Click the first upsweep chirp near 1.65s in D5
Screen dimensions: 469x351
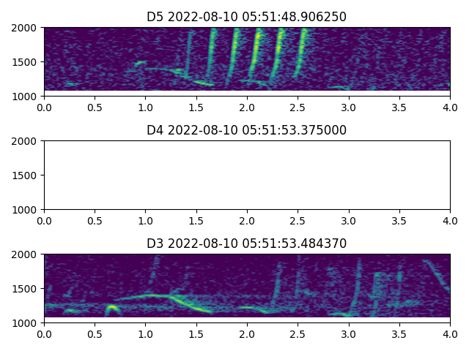tap(212, 51)
